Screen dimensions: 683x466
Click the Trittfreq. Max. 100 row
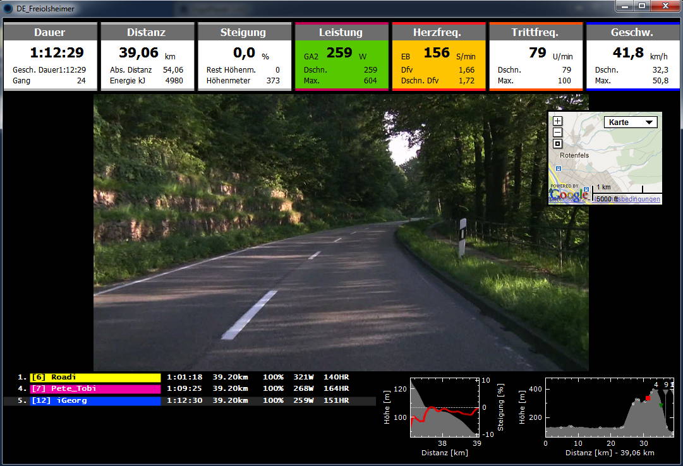pos(535,81)
